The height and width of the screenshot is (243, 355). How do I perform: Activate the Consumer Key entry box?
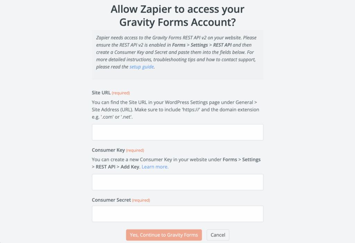point(177,182)
